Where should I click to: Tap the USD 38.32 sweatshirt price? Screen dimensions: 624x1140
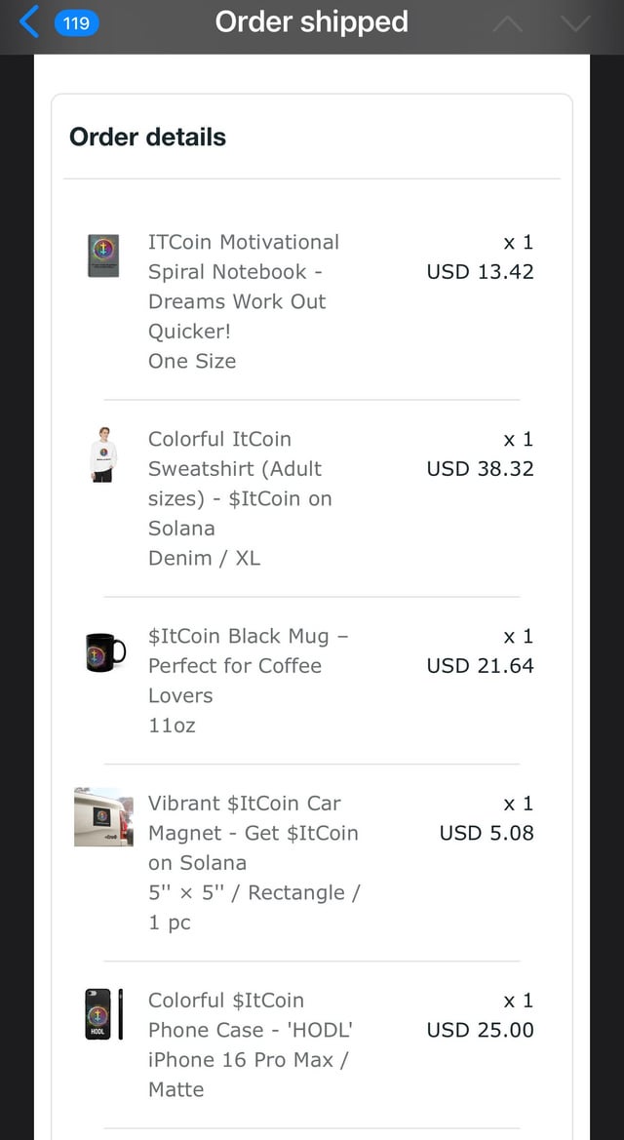click(x=480, y=469)
